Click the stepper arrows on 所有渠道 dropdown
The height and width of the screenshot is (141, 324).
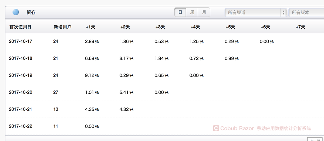283,12
